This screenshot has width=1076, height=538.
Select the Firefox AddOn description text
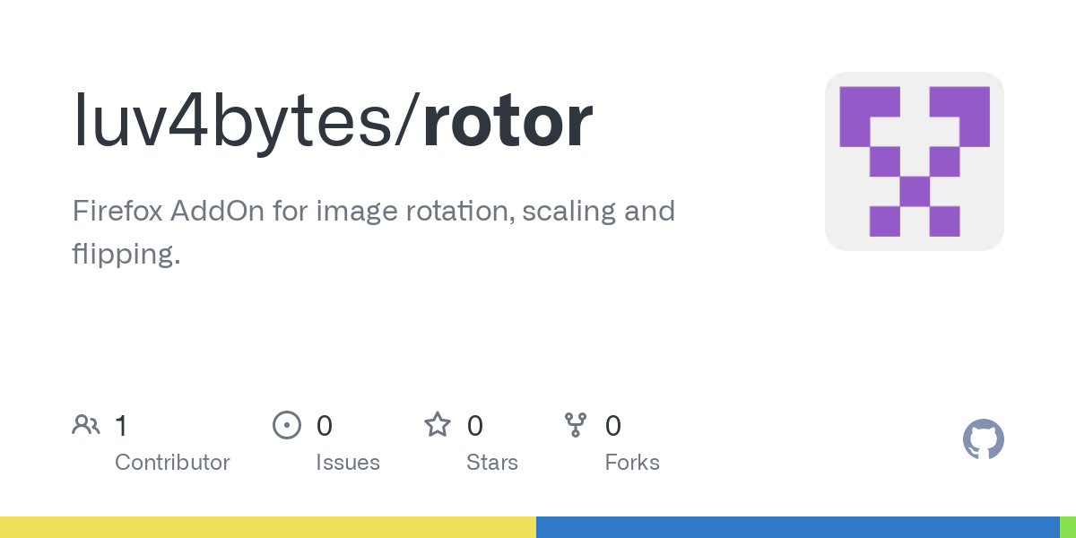coord(373,232)
